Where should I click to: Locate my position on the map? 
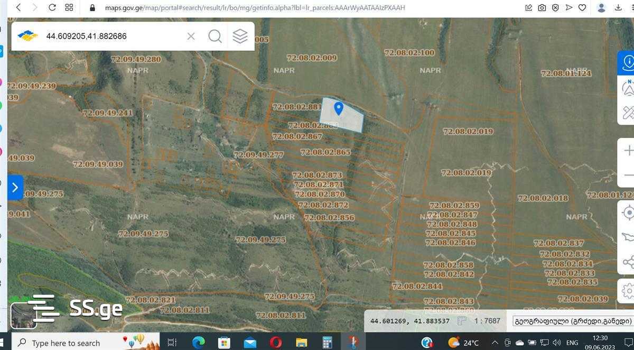coord(628,213)
